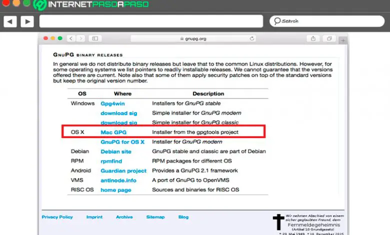This screenshot has width=390, height=235.
Task: Click the 'OS X' cell
Action: (77, 132)
